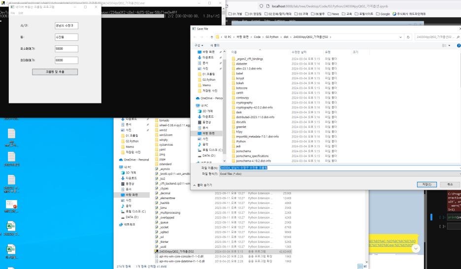Open 음악 in Save File navigation pane
Image resolution: width=461 pixels, height=269 pixels.
point(205,144)
